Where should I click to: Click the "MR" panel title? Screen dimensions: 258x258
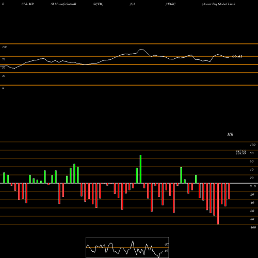click(x=230, y=134)
